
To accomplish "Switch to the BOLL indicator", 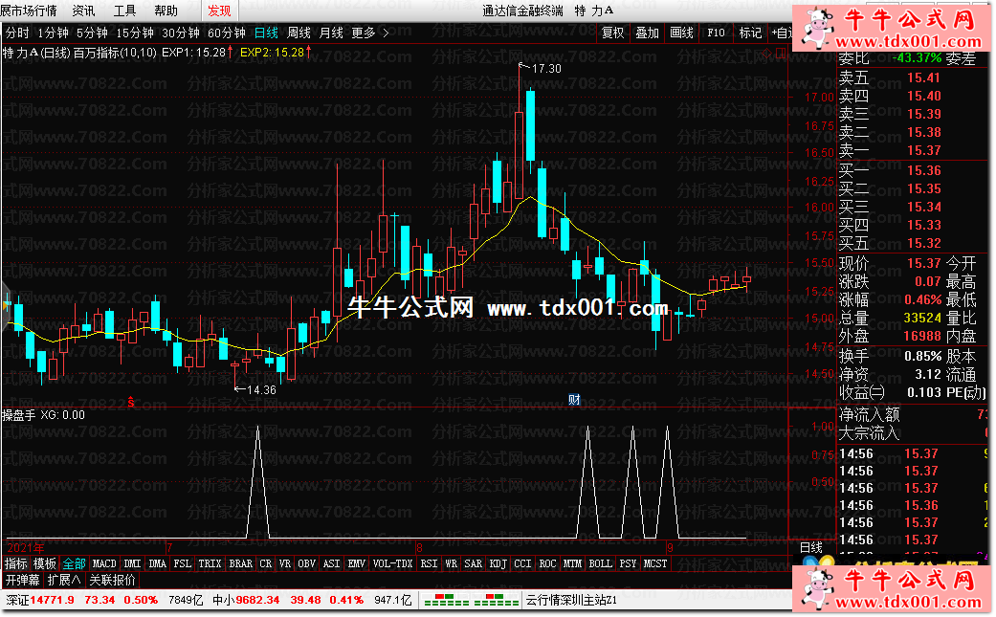I will (x=600, y=563).
